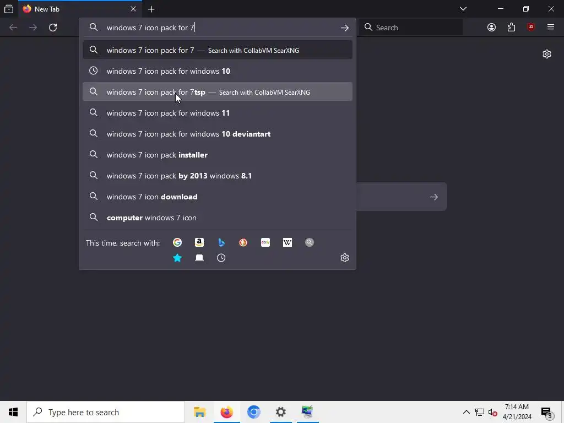Open the Extensions puzzle icon
This screenshot has width=564, height=423.
(x=511, y=28)
